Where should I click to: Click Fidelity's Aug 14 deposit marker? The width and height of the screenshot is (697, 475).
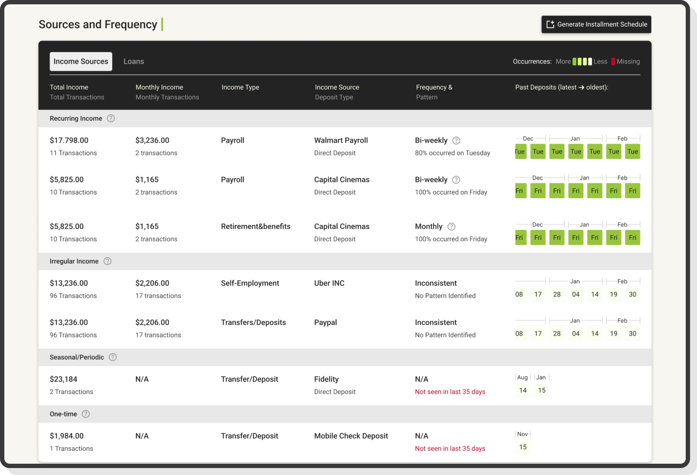pyautogui.click(x=523, y=390)
